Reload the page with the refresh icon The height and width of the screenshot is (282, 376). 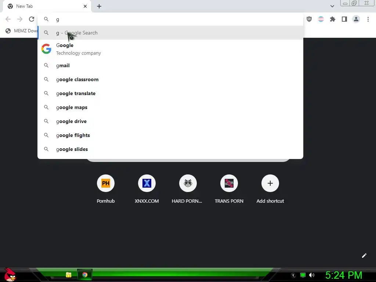32,19
